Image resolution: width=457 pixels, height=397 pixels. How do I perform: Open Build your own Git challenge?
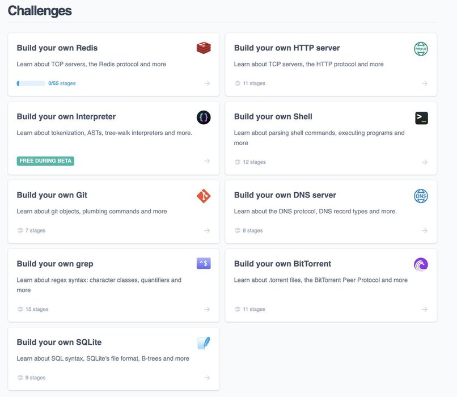pyautogui.click(x=52, y=195)
